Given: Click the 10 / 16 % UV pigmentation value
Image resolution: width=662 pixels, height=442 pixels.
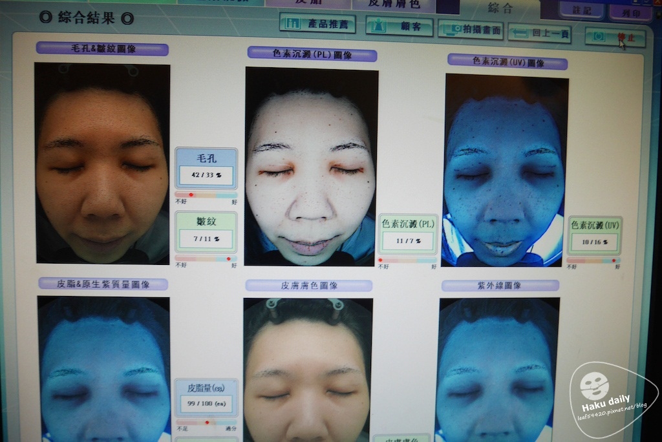Looking at the screenshot, I should click(594, 242).
